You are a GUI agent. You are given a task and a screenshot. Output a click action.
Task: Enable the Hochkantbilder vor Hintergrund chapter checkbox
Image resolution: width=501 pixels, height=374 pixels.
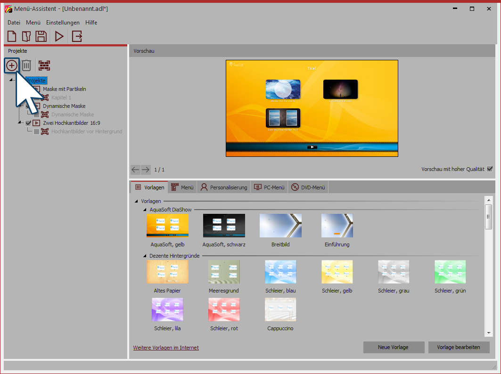coord(36,131)
